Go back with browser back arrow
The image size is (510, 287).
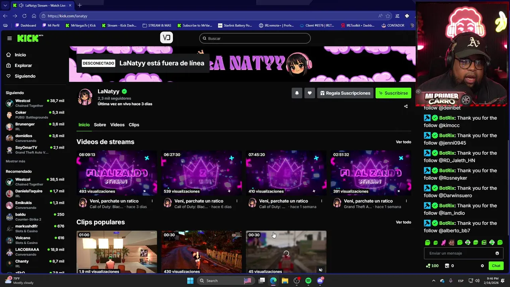[5, 16]
